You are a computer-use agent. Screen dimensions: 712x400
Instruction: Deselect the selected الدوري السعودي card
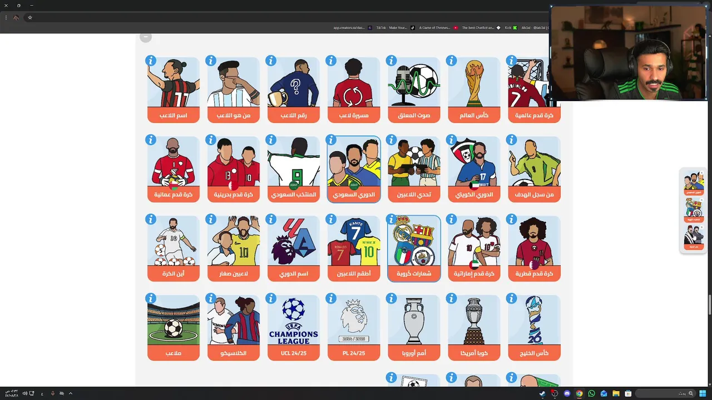click(x=354, y=169)
